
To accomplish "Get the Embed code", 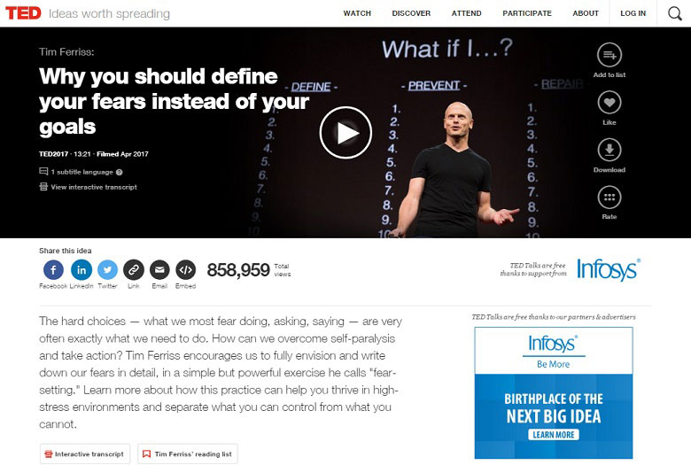I will click(185, 270).
